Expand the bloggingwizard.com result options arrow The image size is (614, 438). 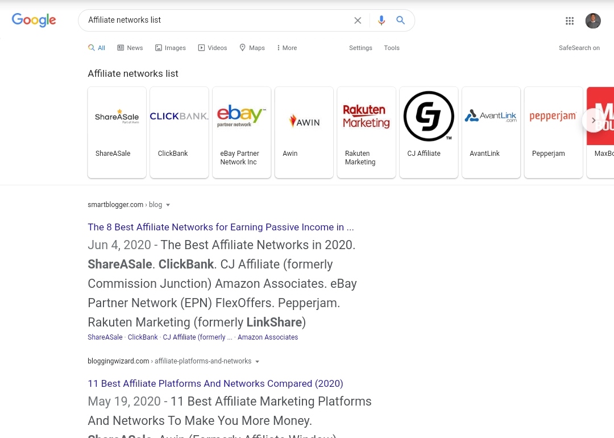[x=258, y=361]
